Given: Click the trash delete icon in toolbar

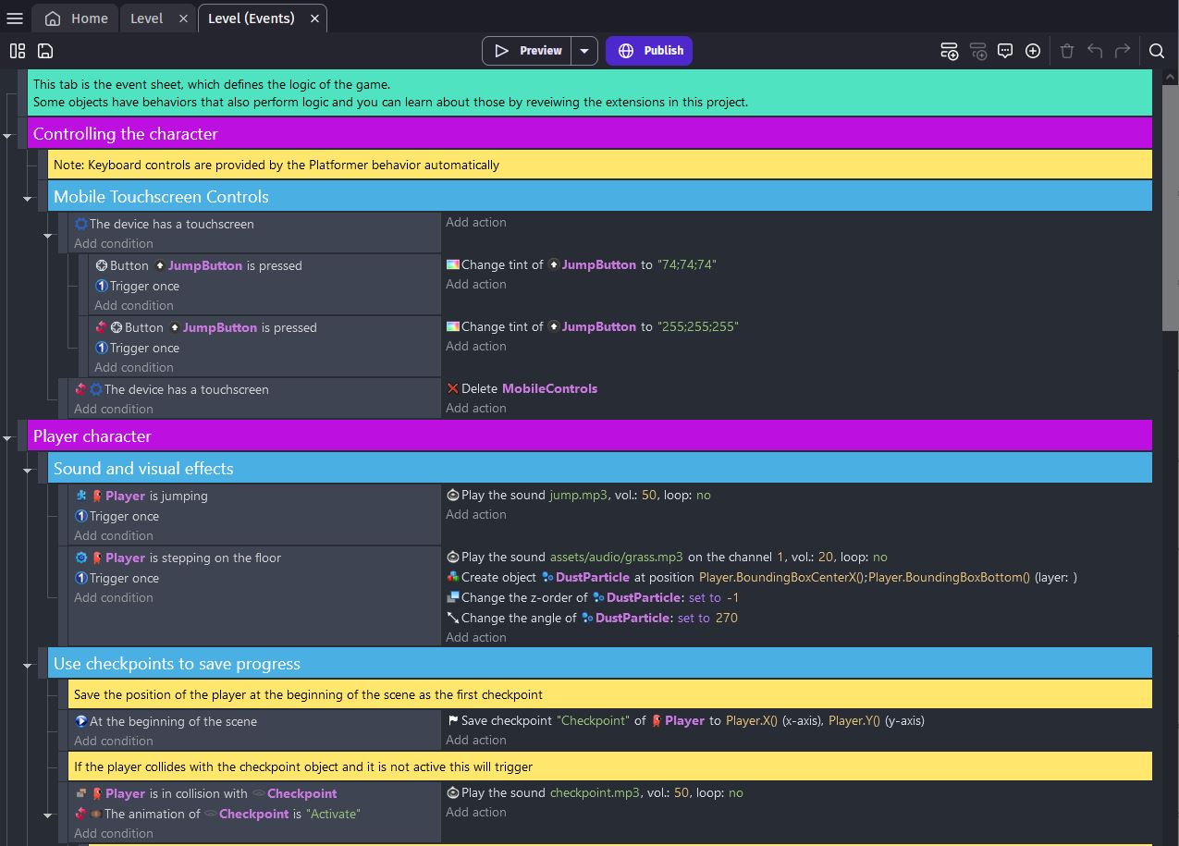Looking at the screenshot, I should 1067,51.
